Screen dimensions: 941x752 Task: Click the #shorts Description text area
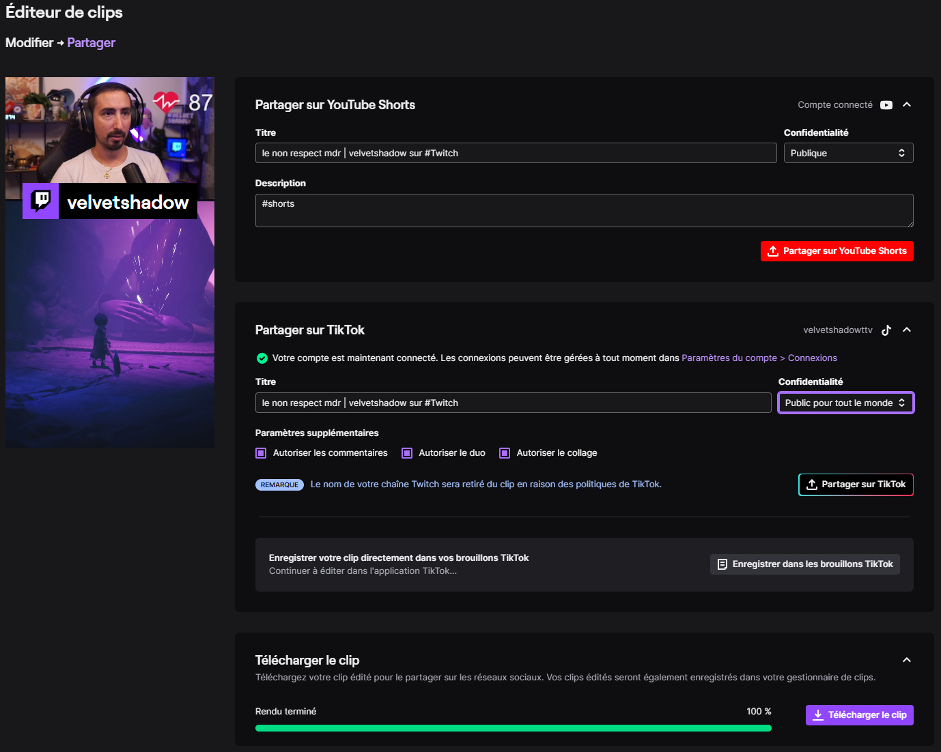[x=584, y=210]
